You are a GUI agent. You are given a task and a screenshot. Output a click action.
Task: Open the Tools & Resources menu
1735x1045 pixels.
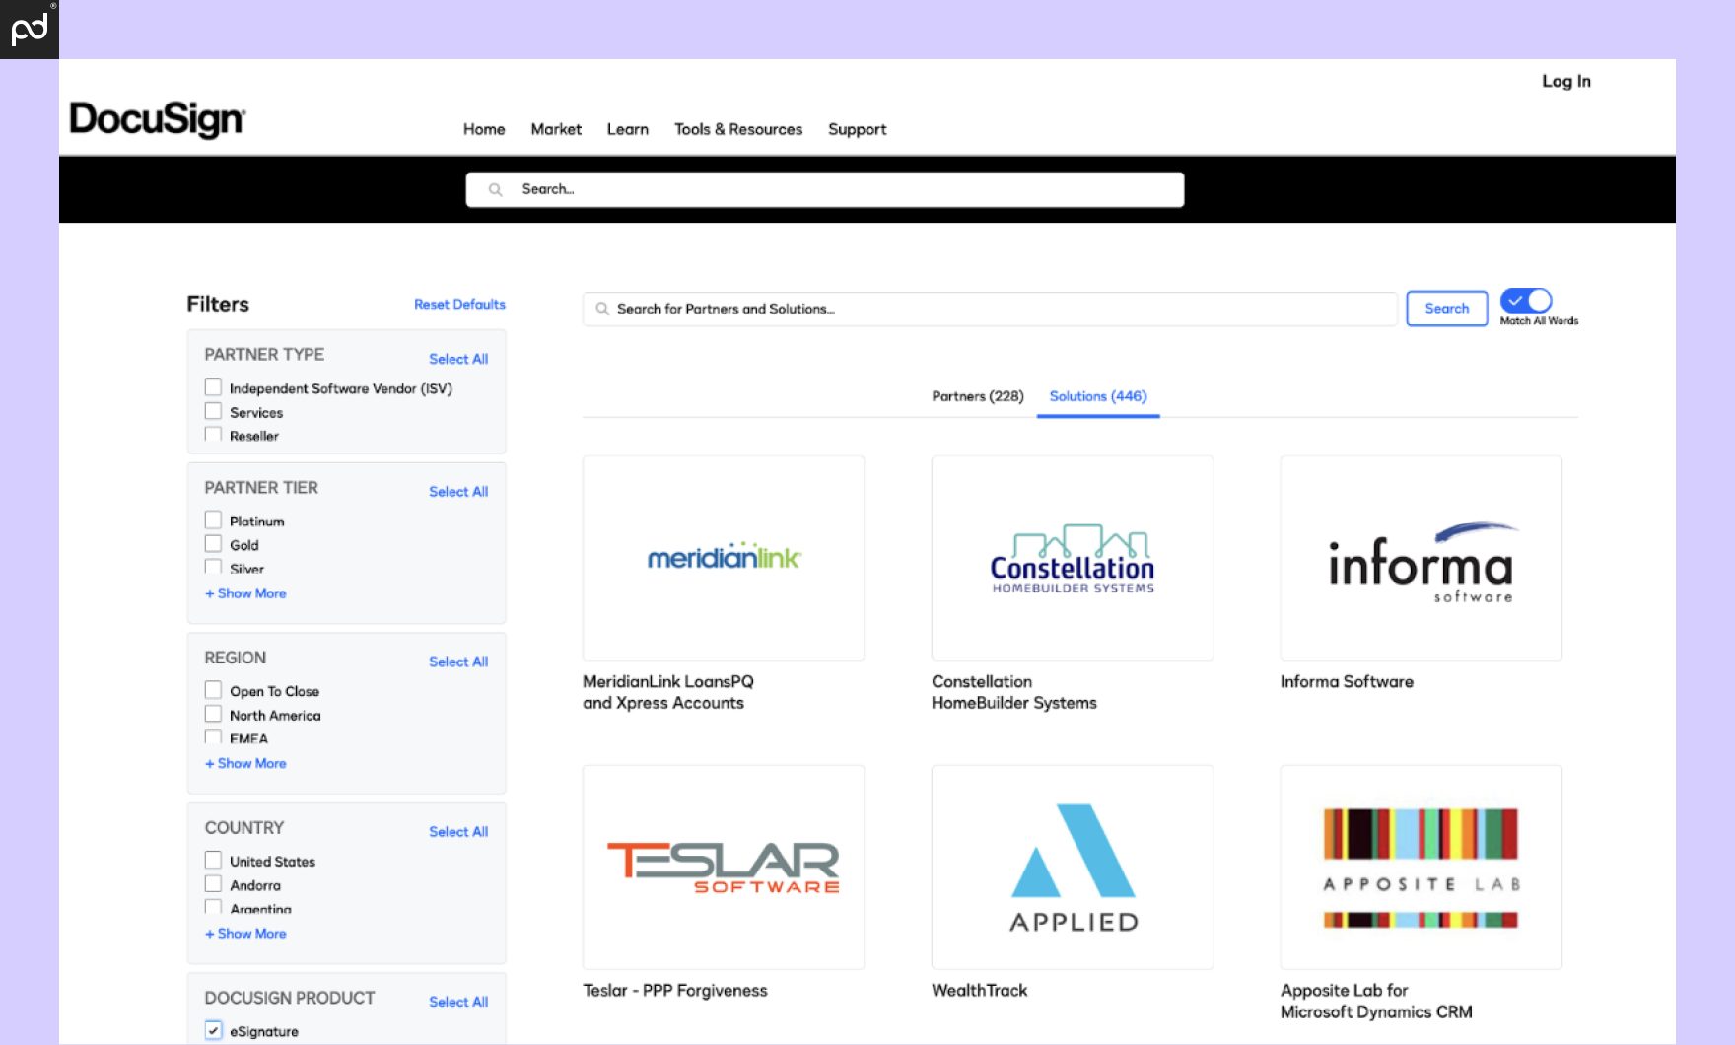pyautogui.click(x=737, y=129)
